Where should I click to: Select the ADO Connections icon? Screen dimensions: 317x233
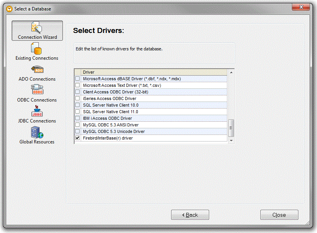37,69
